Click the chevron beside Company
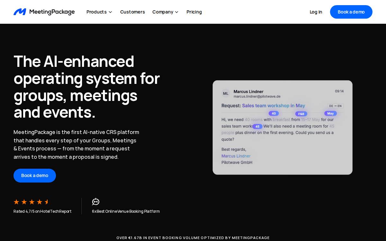The width and height of the screenshot is (386, 241). pyautogui.click(x=176, y=12)
